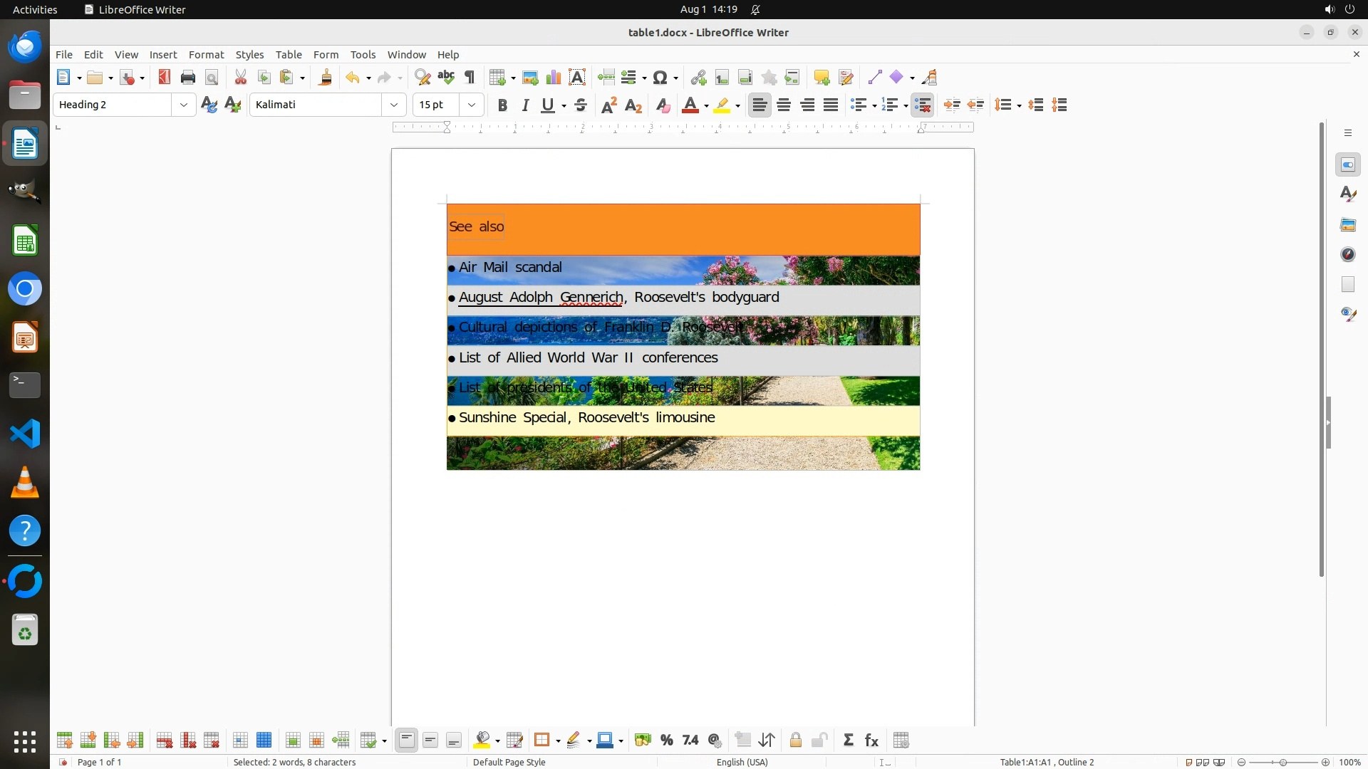Expand the 15 pt font size list
1368x769 pixels.
tap(472, 105)
